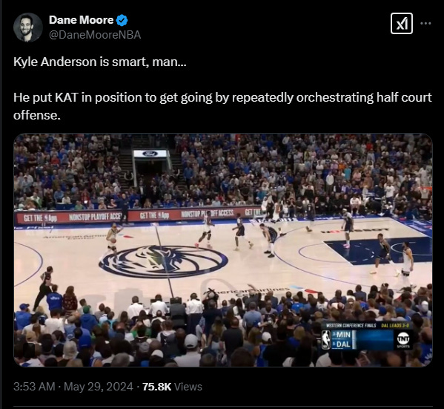Open the May 29, 2024 date link
Image resolution: width=444 pixels, height=409 pixels.
(x=99, y=387)
